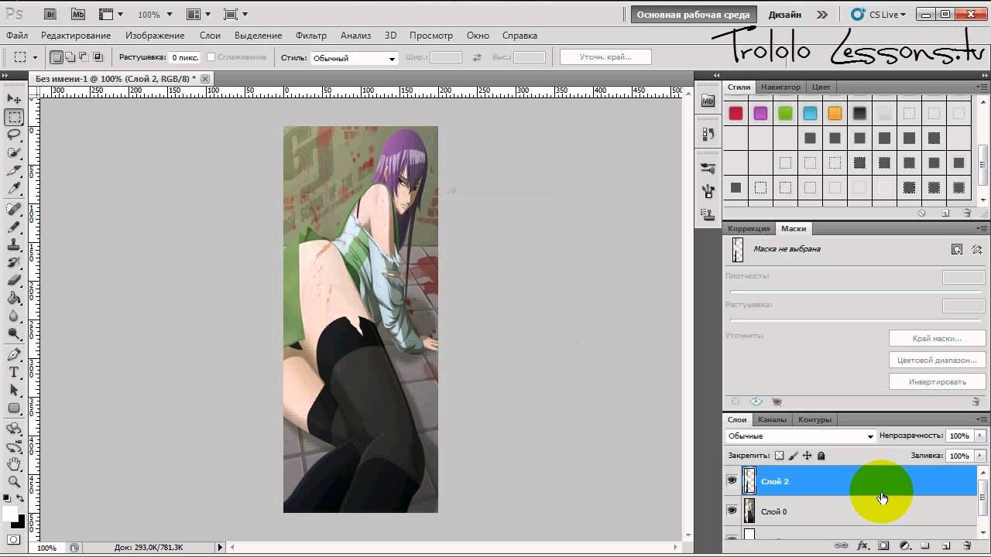
Task: Select Слой 0 layer thumbnail
Action: click(749, 511)
